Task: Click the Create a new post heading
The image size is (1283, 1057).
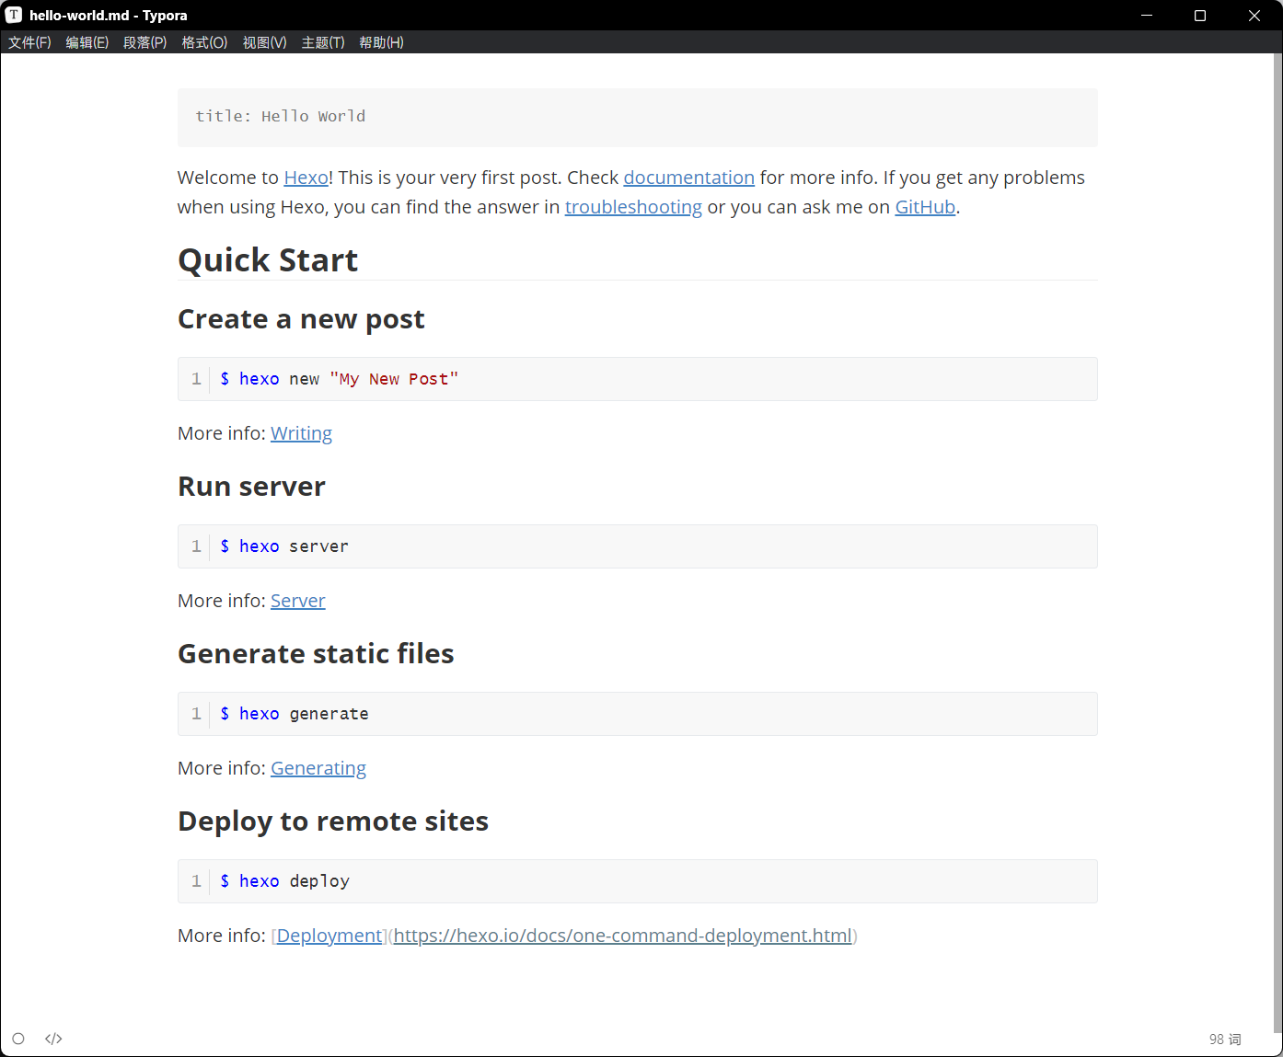Action: [301, 319]
